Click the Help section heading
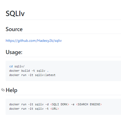121x115 pixels. point(11,90)
